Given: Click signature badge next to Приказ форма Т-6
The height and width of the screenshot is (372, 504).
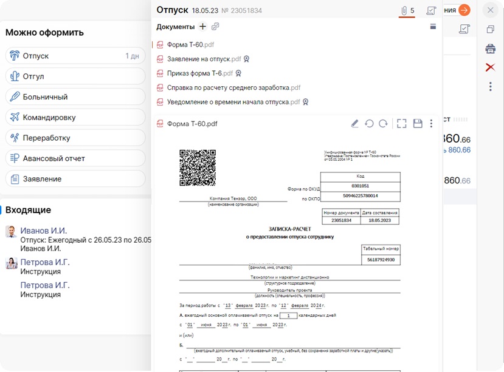Looking at the screenshot, I should tap(238, 73).
